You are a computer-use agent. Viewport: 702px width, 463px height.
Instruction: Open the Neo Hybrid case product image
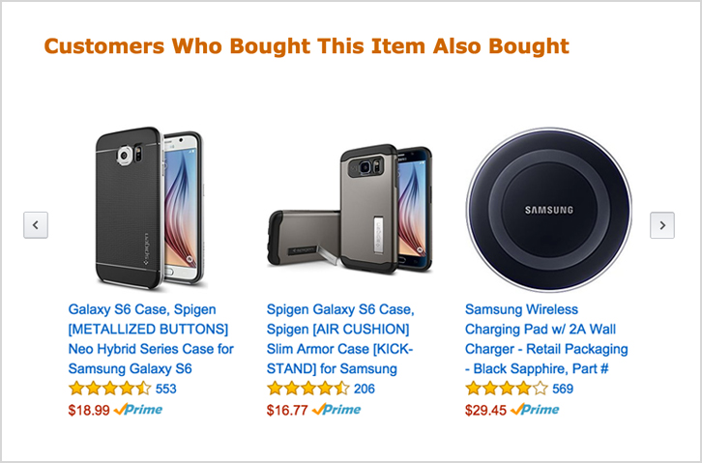(150, 208)
